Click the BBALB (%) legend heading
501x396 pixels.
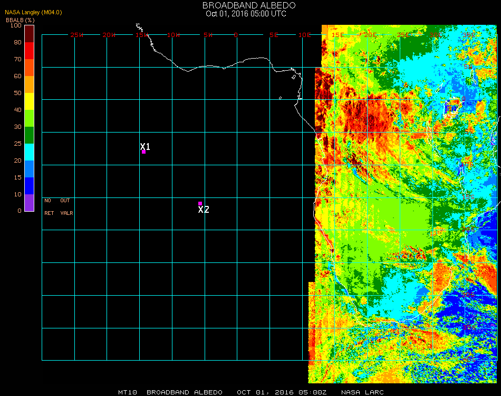pyautogui.click(x=17, y=20)
